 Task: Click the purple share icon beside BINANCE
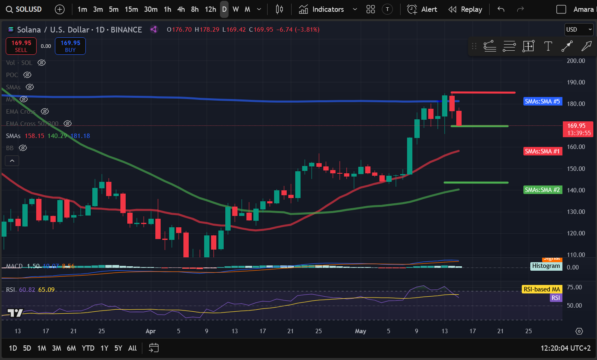[153, 29]
